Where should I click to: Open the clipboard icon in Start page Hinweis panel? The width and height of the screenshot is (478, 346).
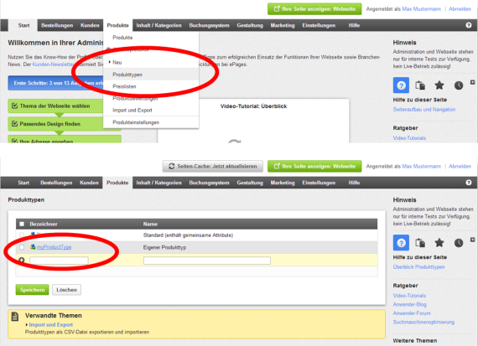pyautogui.click(x=420, y=85)
